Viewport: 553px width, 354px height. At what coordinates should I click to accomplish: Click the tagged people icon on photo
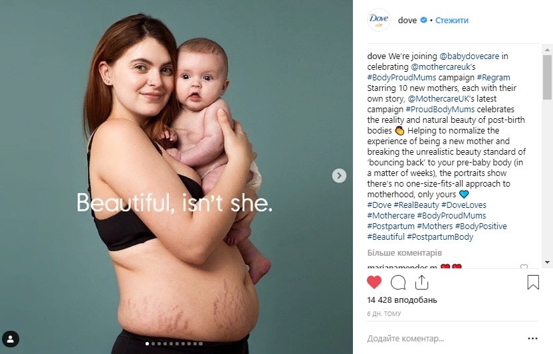coord(10,339)
